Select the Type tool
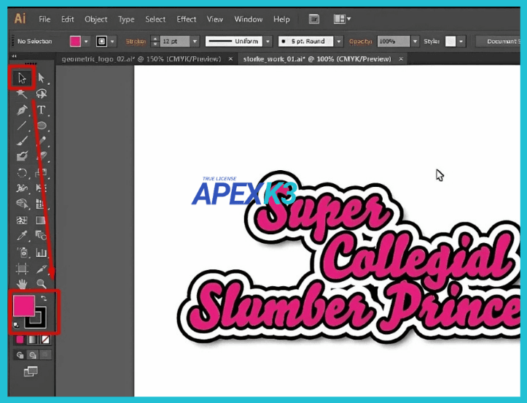527x403 pixels. click(42, 110)
